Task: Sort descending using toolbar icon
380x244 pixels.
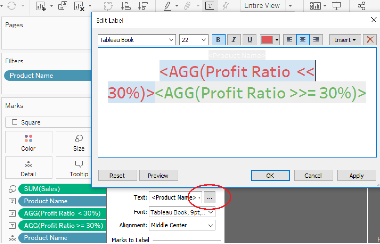Action: click(143, 6)
